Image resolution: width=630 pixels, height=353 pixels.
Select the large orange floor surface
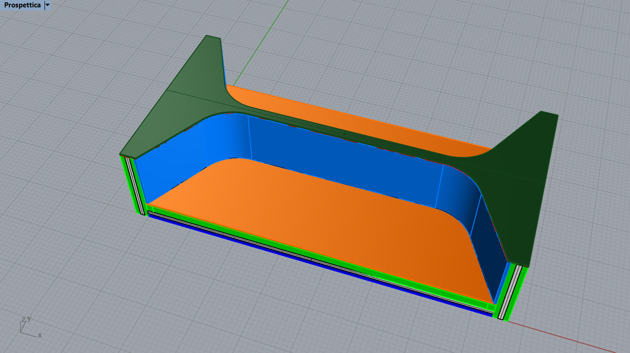pyautogui.click(x=315, y=222)
